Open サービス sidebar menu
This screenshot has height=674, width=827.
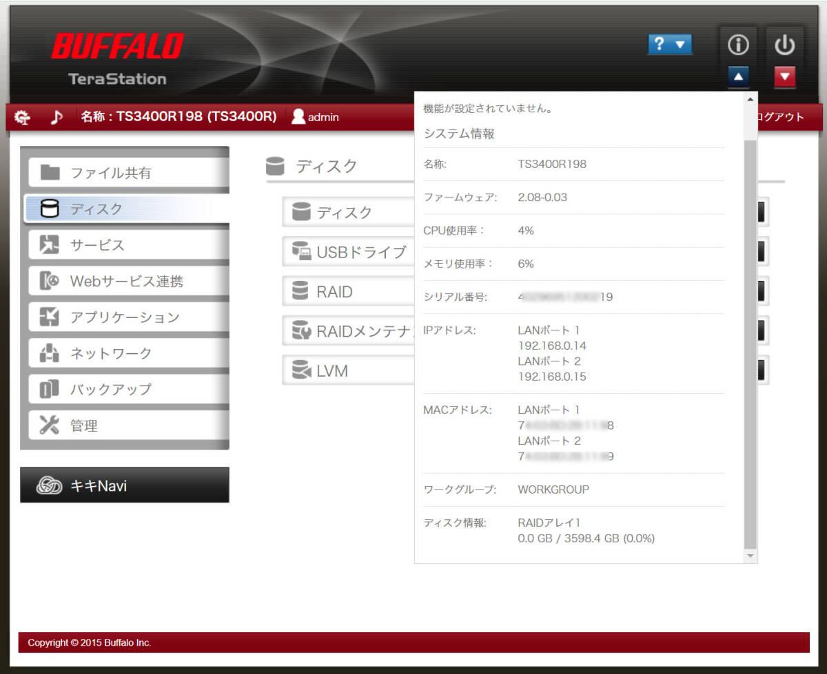click(x=129, y=245)
